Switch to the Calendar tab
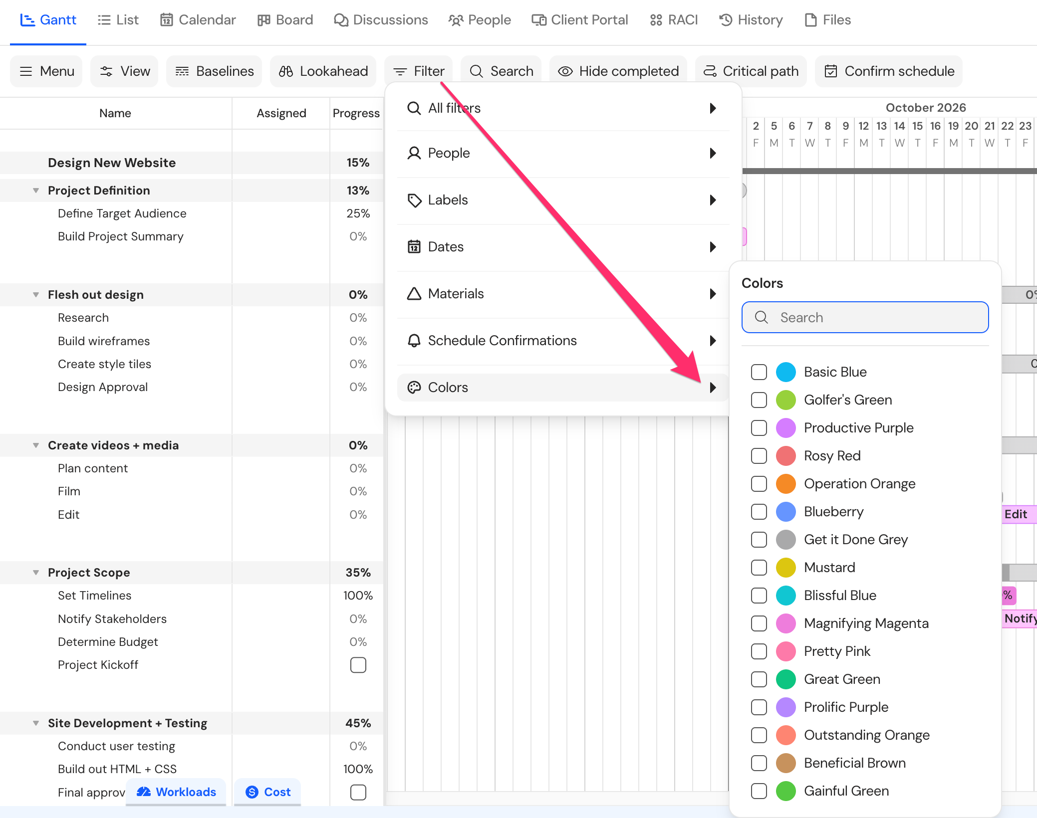 [x=198, y=20]
